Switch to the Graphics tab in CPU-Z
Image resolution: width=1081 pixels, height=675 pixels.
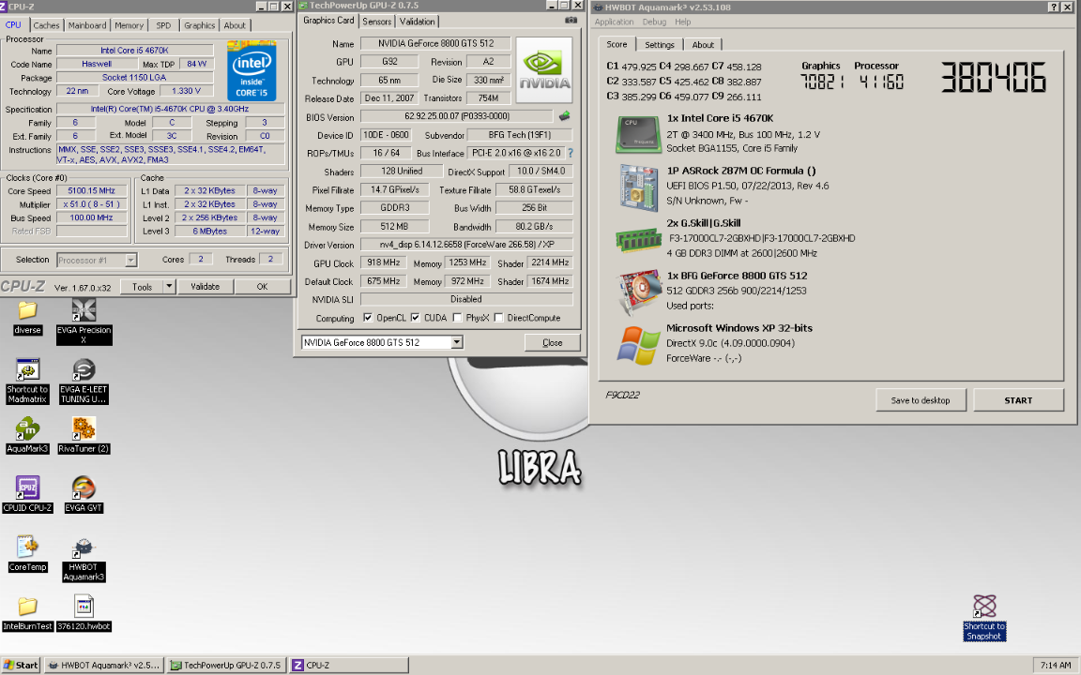[x=199, y=25]
